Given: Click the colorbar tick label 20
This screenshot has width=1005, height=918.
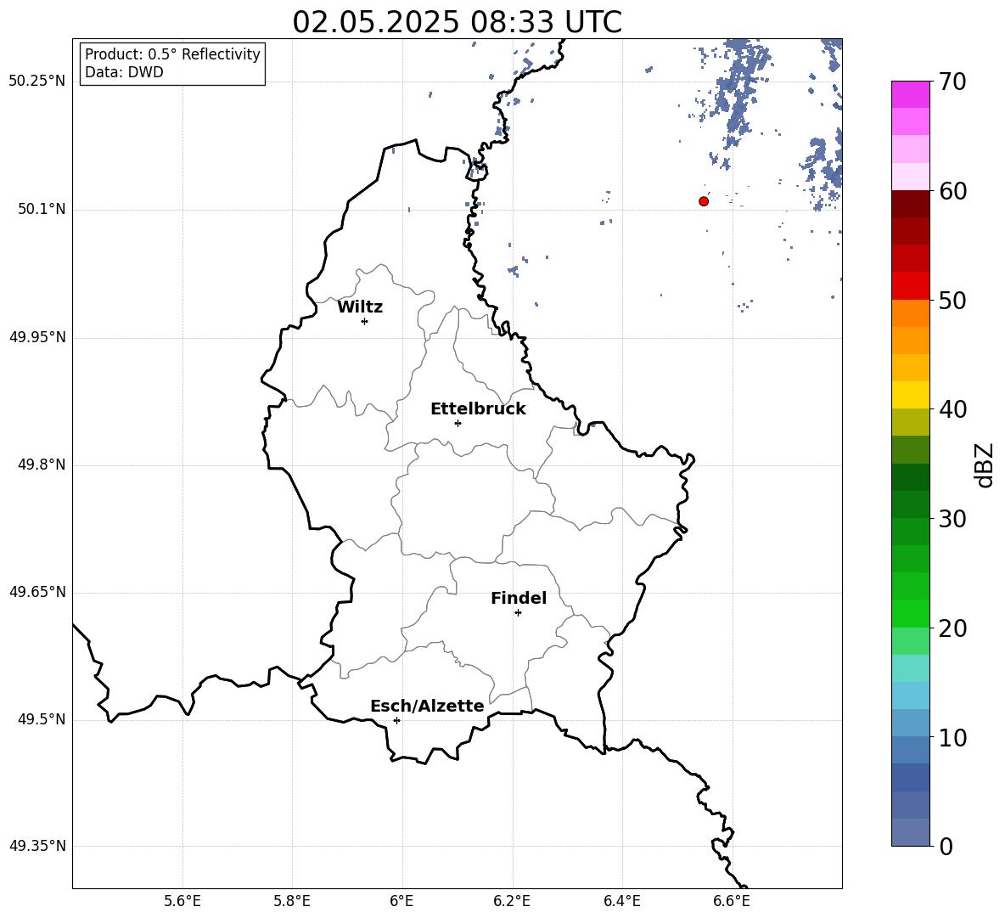Looking at the screenshot, I should pyautogui.click(x=952, y=628).
